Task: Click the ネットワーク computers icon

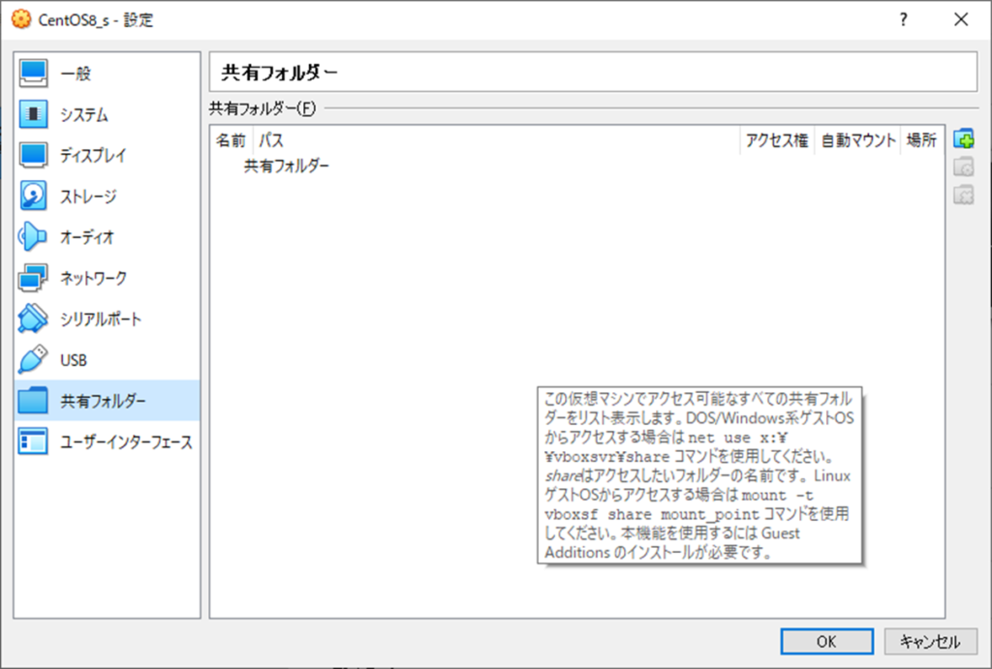Action: pyautogui.click(x=33, y=278)
